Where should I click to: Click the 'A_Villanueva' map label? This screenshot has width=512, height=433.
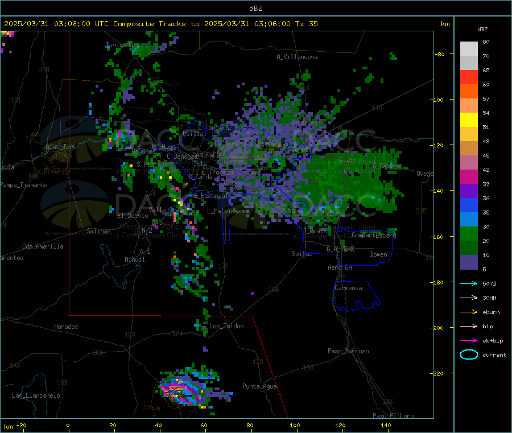click(x=297, y=57)
